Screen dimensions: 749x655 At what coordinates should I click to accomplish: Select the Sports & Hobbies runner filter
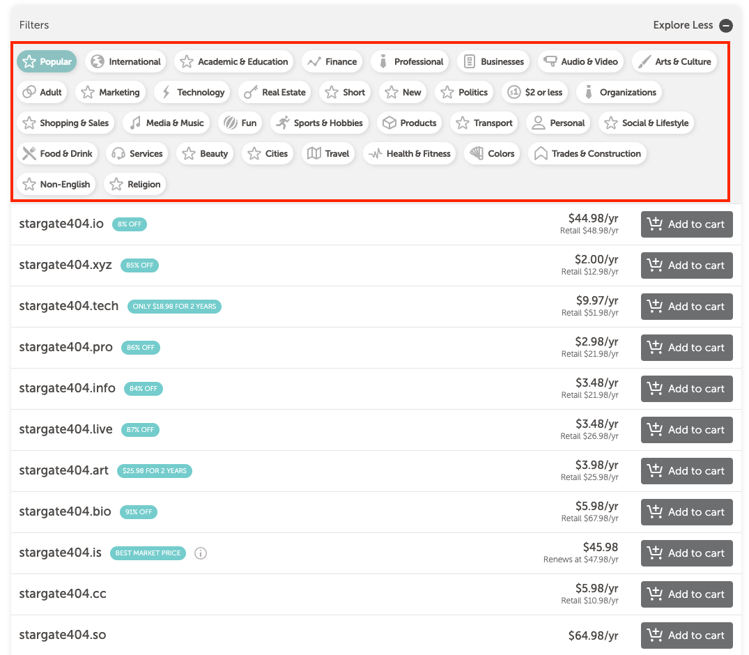click(319, 123)
